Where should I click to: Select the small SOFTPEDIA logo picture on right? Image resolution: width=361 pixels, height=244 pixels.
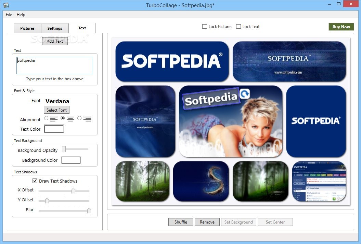pyautogui.click(x=316, y=121)
